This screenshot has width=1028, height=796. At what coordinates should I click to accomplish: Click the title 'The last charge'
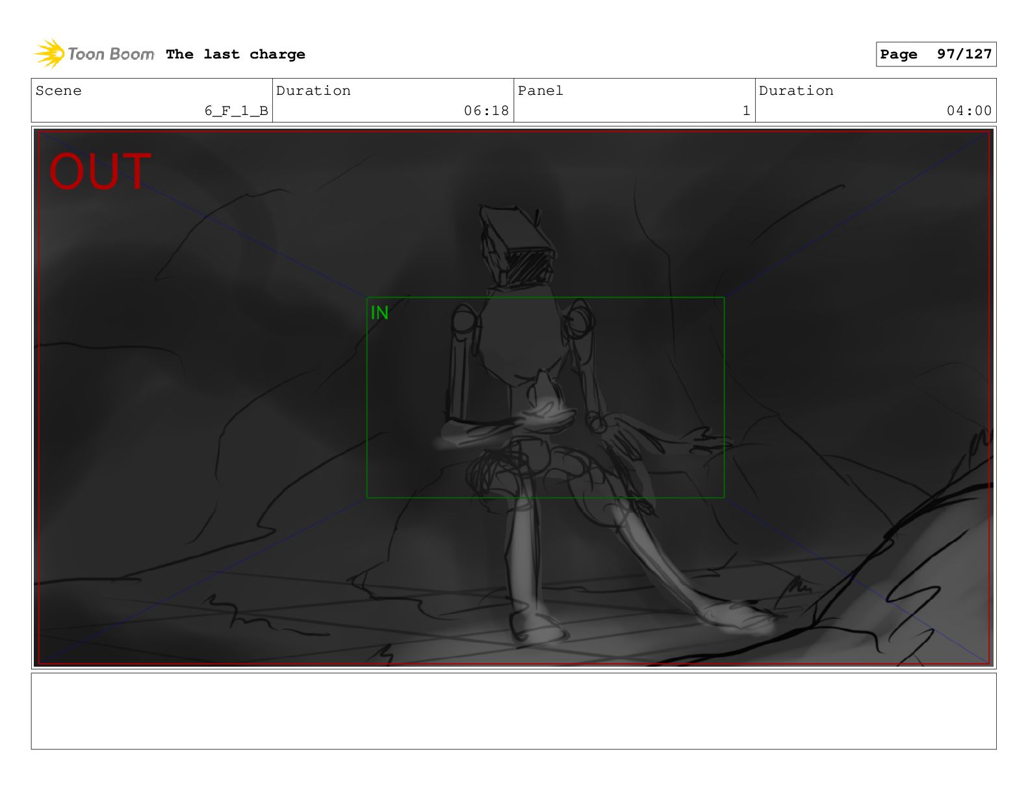(x=235, y=55)
